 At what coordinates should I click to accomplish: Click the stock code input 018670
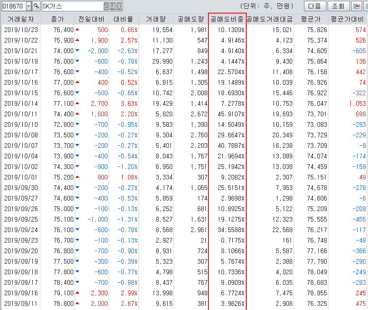point(13,6)
